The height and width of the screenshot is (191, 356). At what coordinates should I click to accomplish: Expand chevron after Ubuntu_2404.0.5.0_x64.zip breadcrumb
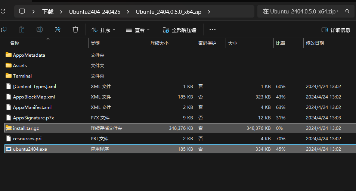click(209, 12)
